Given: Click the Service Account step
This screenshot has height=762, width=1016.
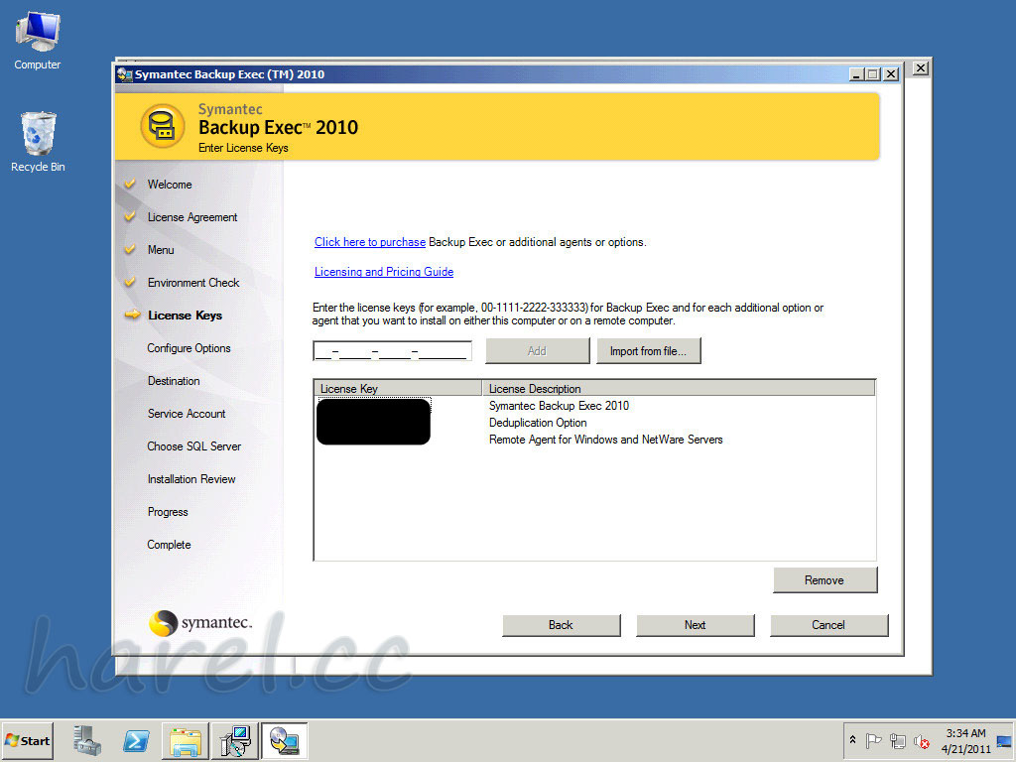Looking at the screenshot, I should (x=187, y=414).
